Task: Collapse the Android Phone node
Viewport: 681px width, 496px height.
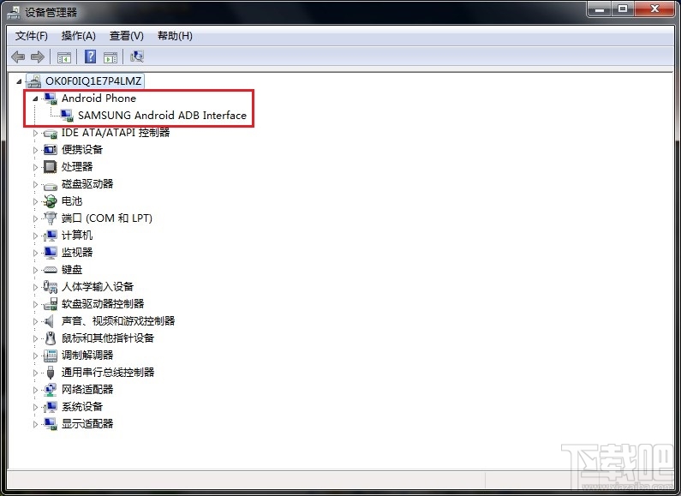Action: tap(35, 99)
